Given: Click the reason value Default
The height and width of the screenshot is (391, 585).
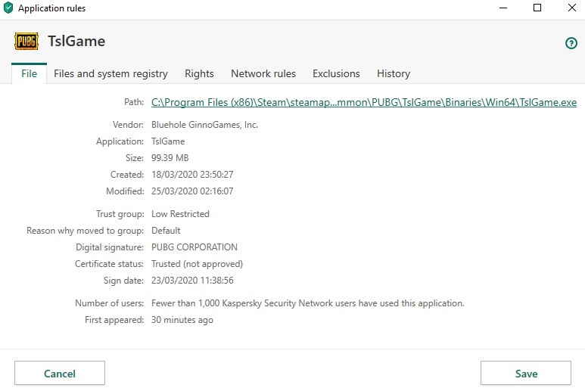Looking at the screenshot, I should pos(166,231).
